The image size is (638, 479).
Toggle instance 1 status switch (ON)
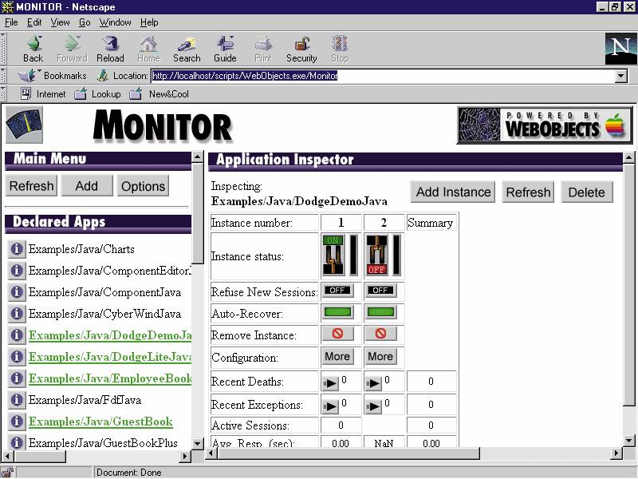[x=333, y=255]
